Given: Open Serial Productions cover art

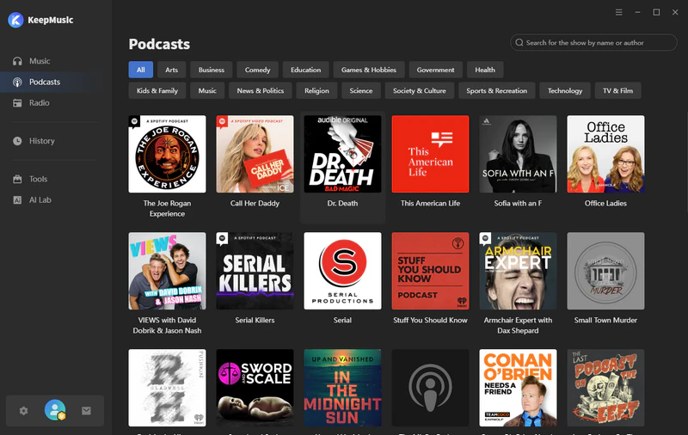Looking at the screenshot, I should pos(342,271).
